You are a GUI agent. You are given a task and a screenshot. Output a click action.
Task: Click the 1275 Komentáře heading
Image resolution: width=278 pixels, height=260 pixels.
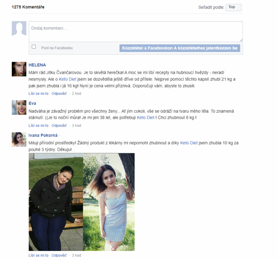28,7
